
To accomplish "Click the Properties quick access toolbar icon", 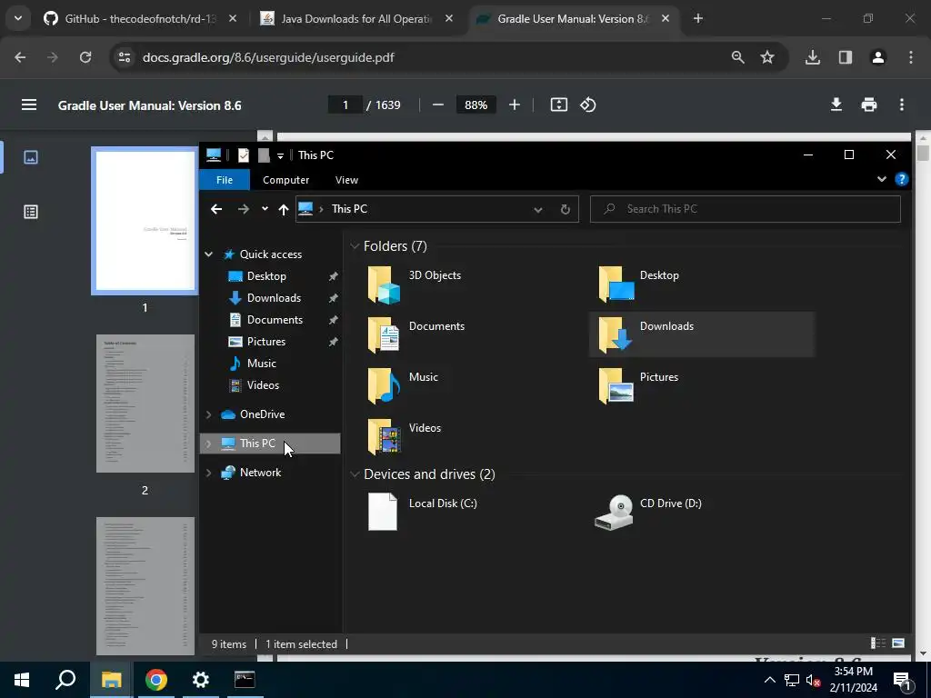I will click(244, 155).
